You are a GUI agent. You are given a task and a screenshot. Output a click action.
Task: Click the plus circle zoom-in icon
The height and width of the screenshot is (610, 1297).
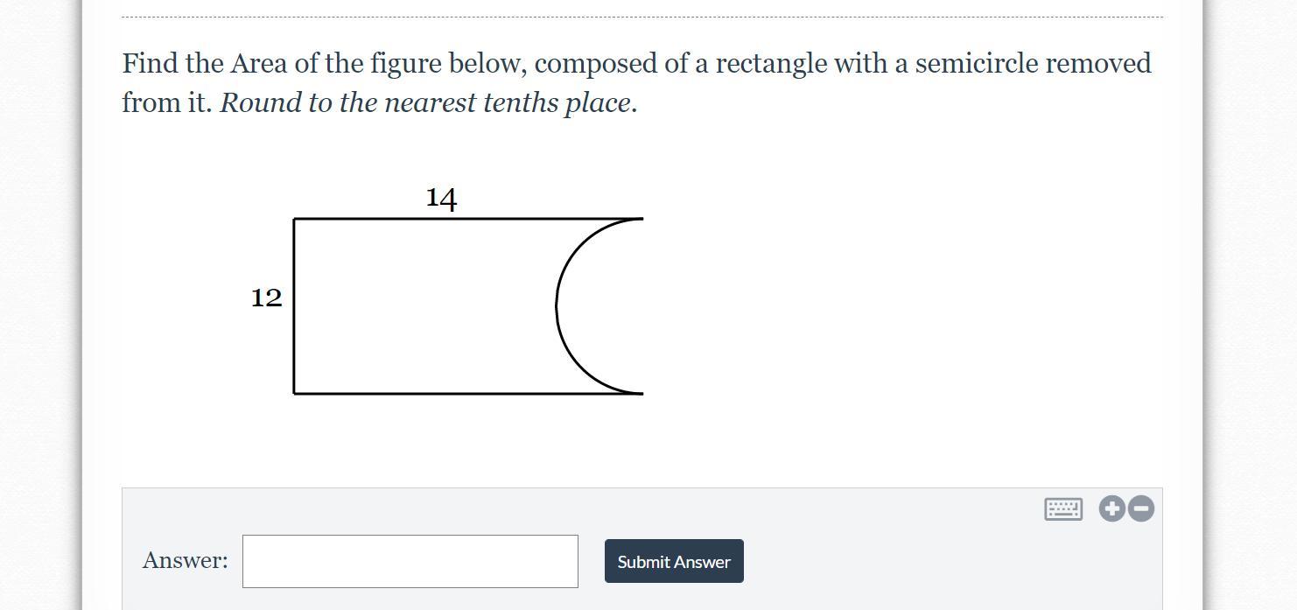coord(1112,508)
